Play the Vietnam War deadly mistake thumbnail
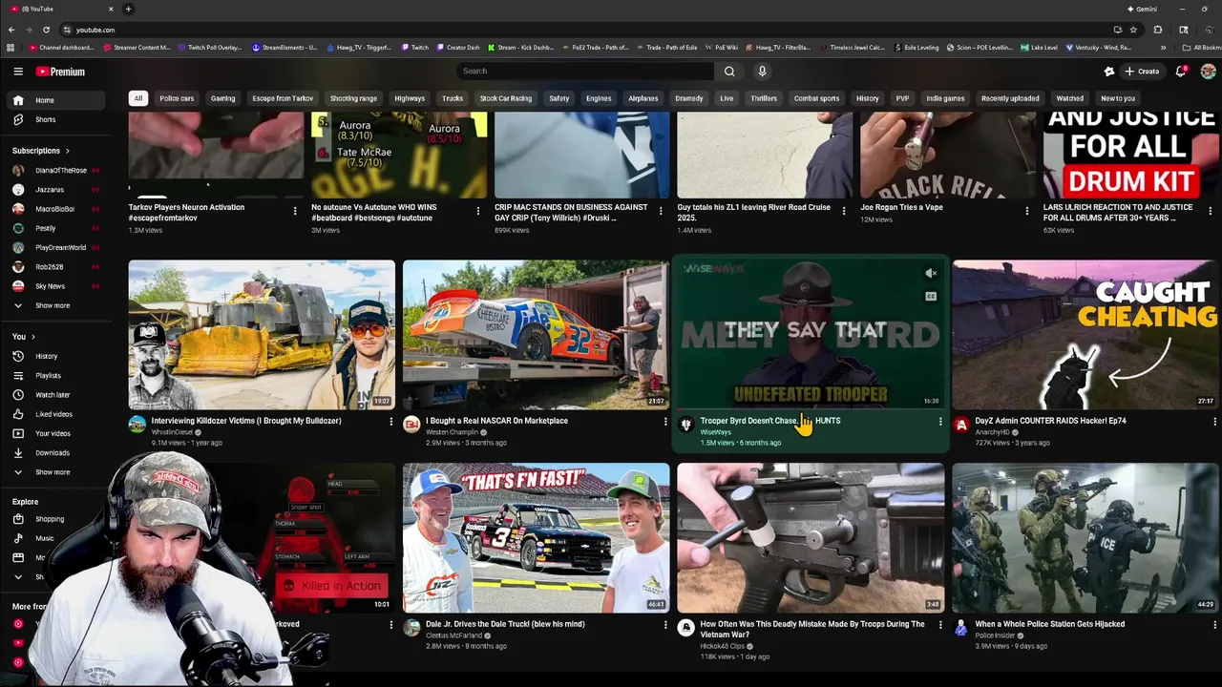The width and height of the screenshot is (1222, 687). tap(811, 537)
